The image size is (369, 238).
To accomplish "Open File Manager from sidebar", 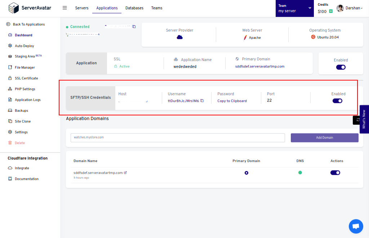I will 25,67.
